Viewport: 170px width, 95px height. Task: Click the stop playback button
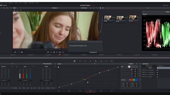click(54, 52)
